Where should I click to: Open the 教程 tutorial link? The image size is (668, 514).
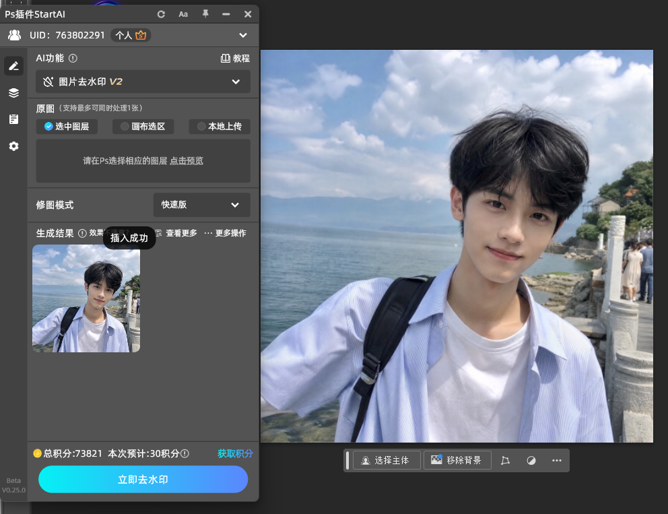(235, 59)
